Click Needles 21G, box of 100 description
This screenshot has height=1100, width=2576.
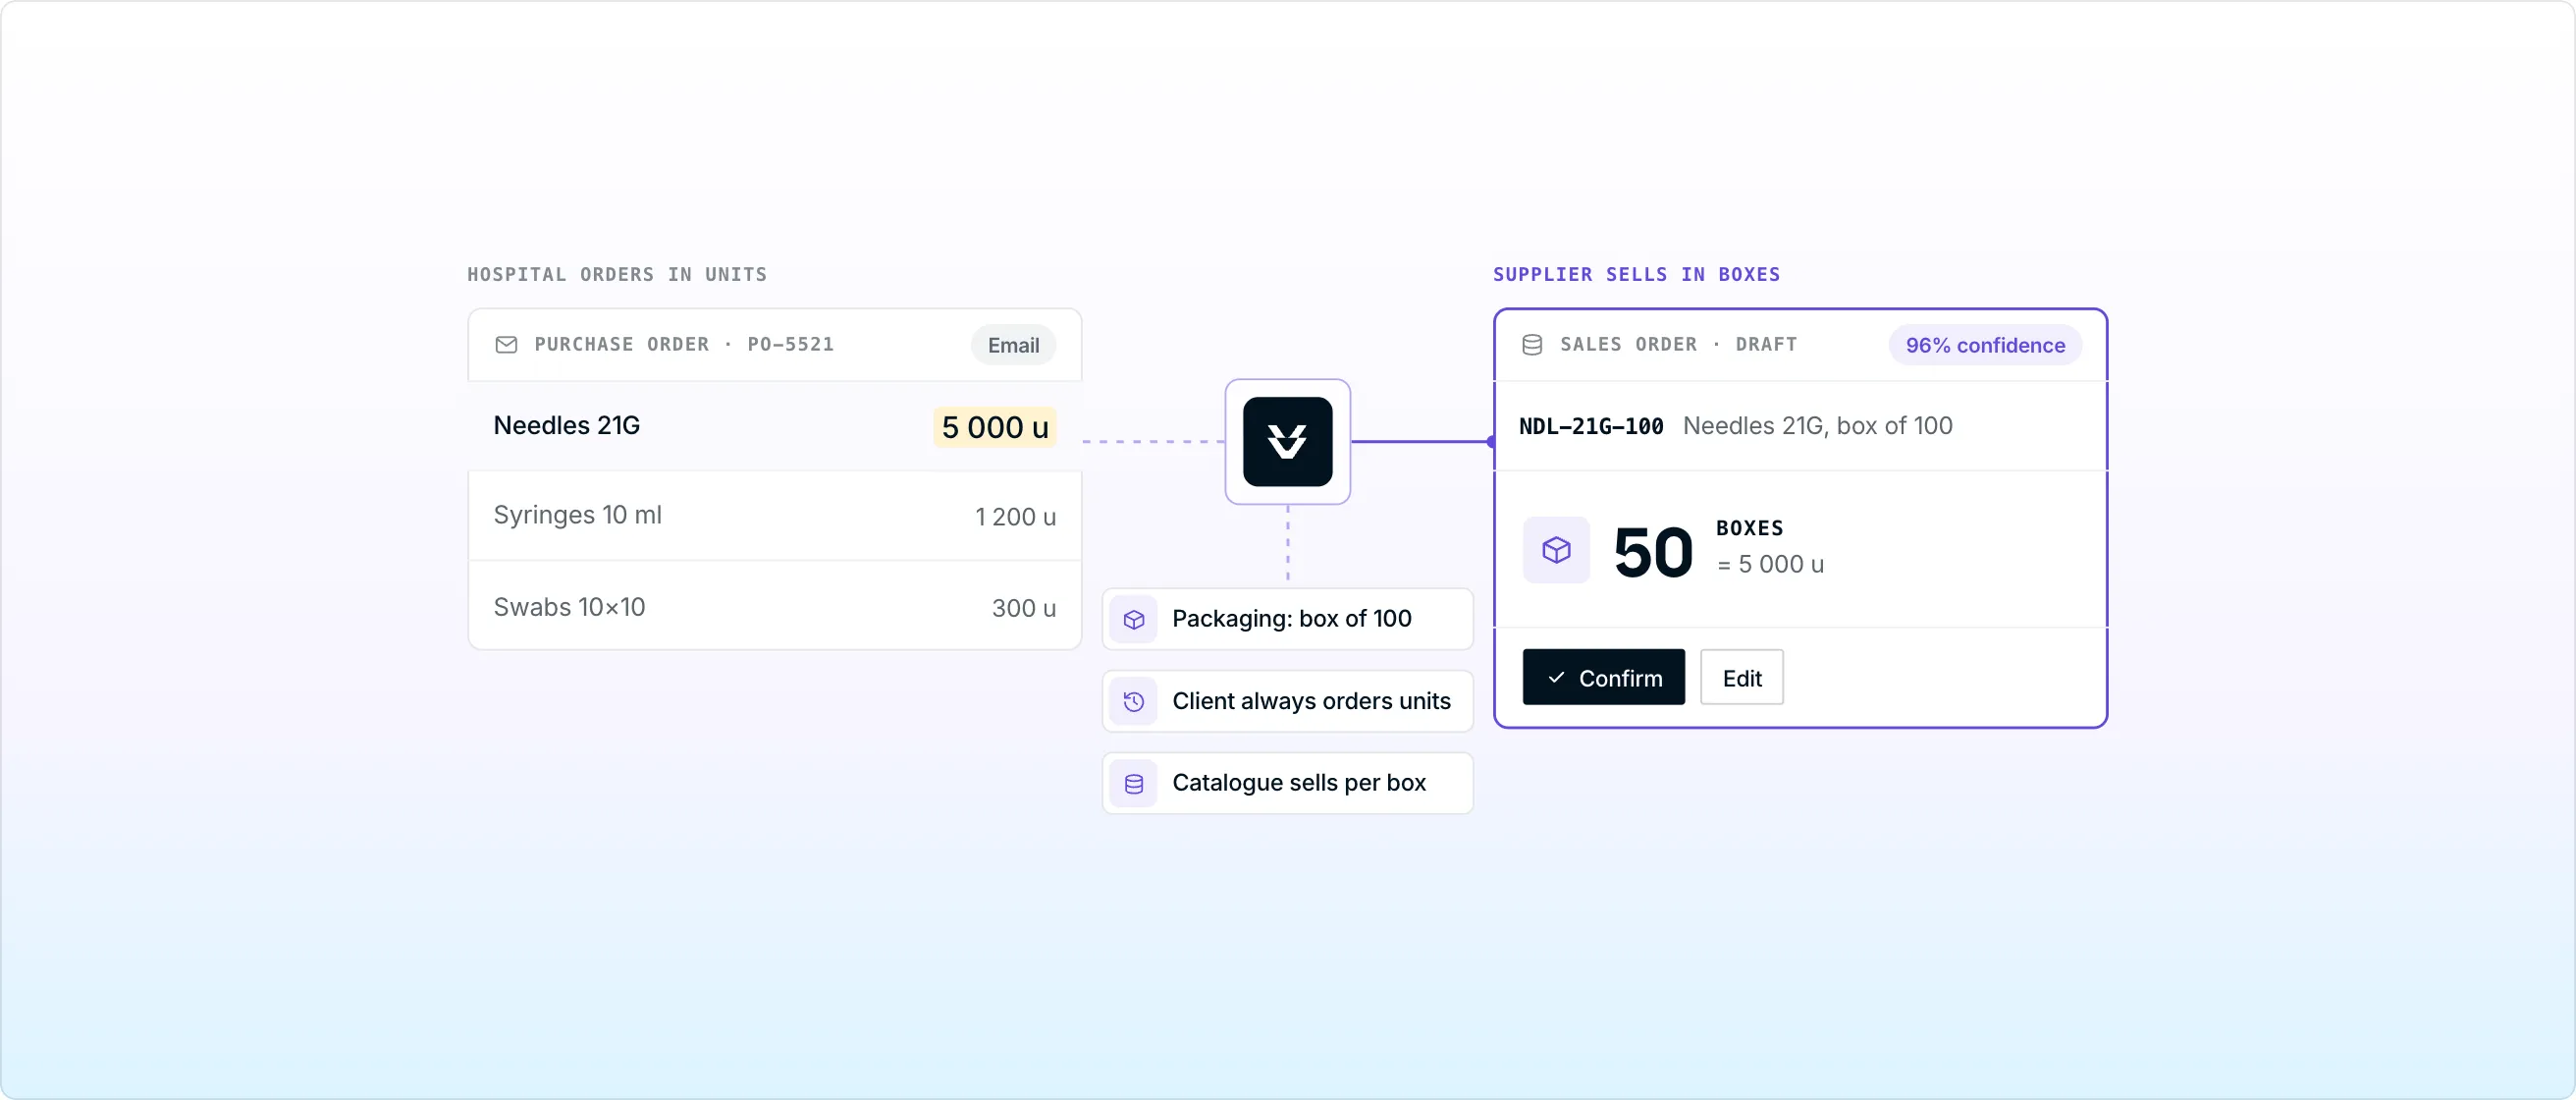(x=1817, y=426)
